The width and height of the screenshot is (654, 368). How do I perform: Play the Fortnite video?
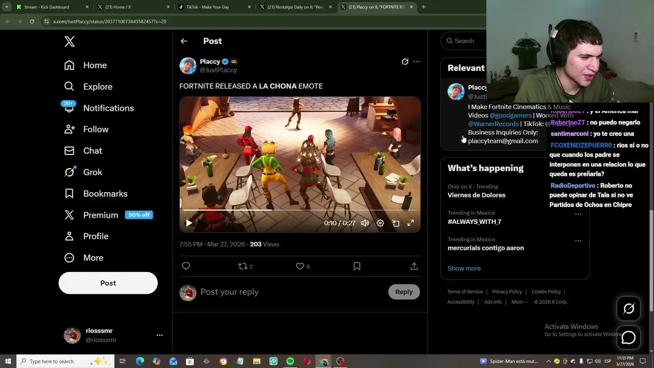click(x=189, y=223)
